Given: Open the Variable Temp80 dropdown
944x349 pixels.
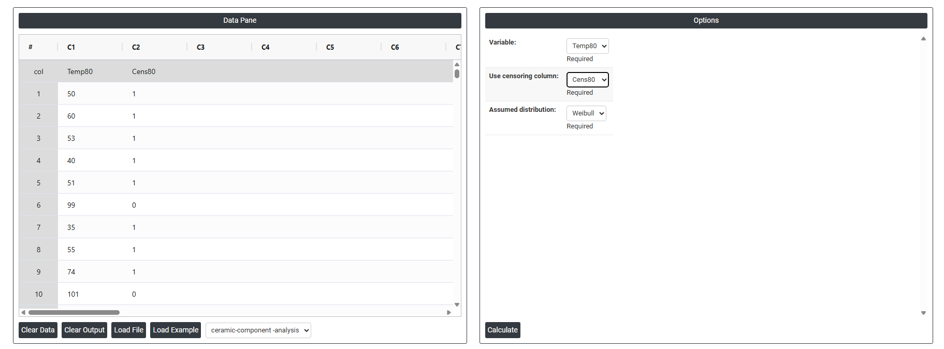Looking at the screenshot, I should pyautogui.click(x=587, y=46).
